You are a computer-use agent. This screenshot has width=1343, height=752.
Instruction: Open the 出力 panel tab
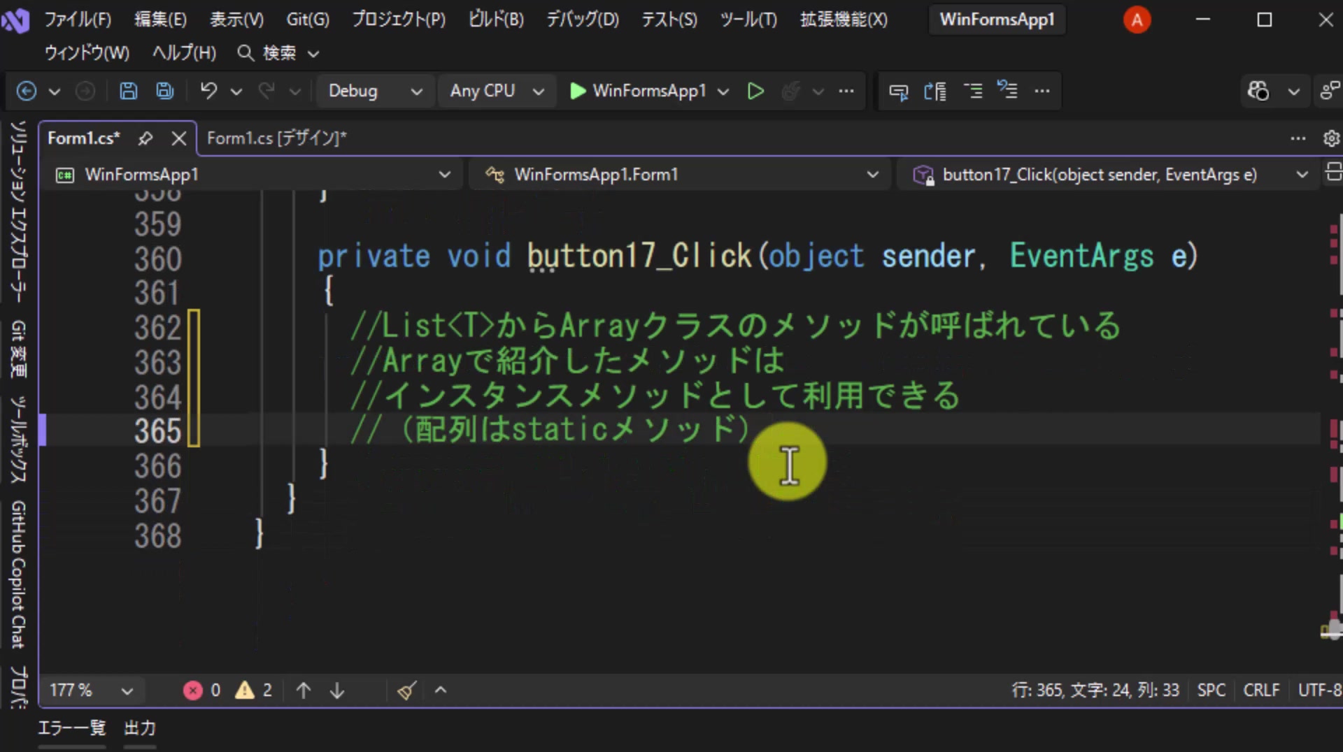140,728
